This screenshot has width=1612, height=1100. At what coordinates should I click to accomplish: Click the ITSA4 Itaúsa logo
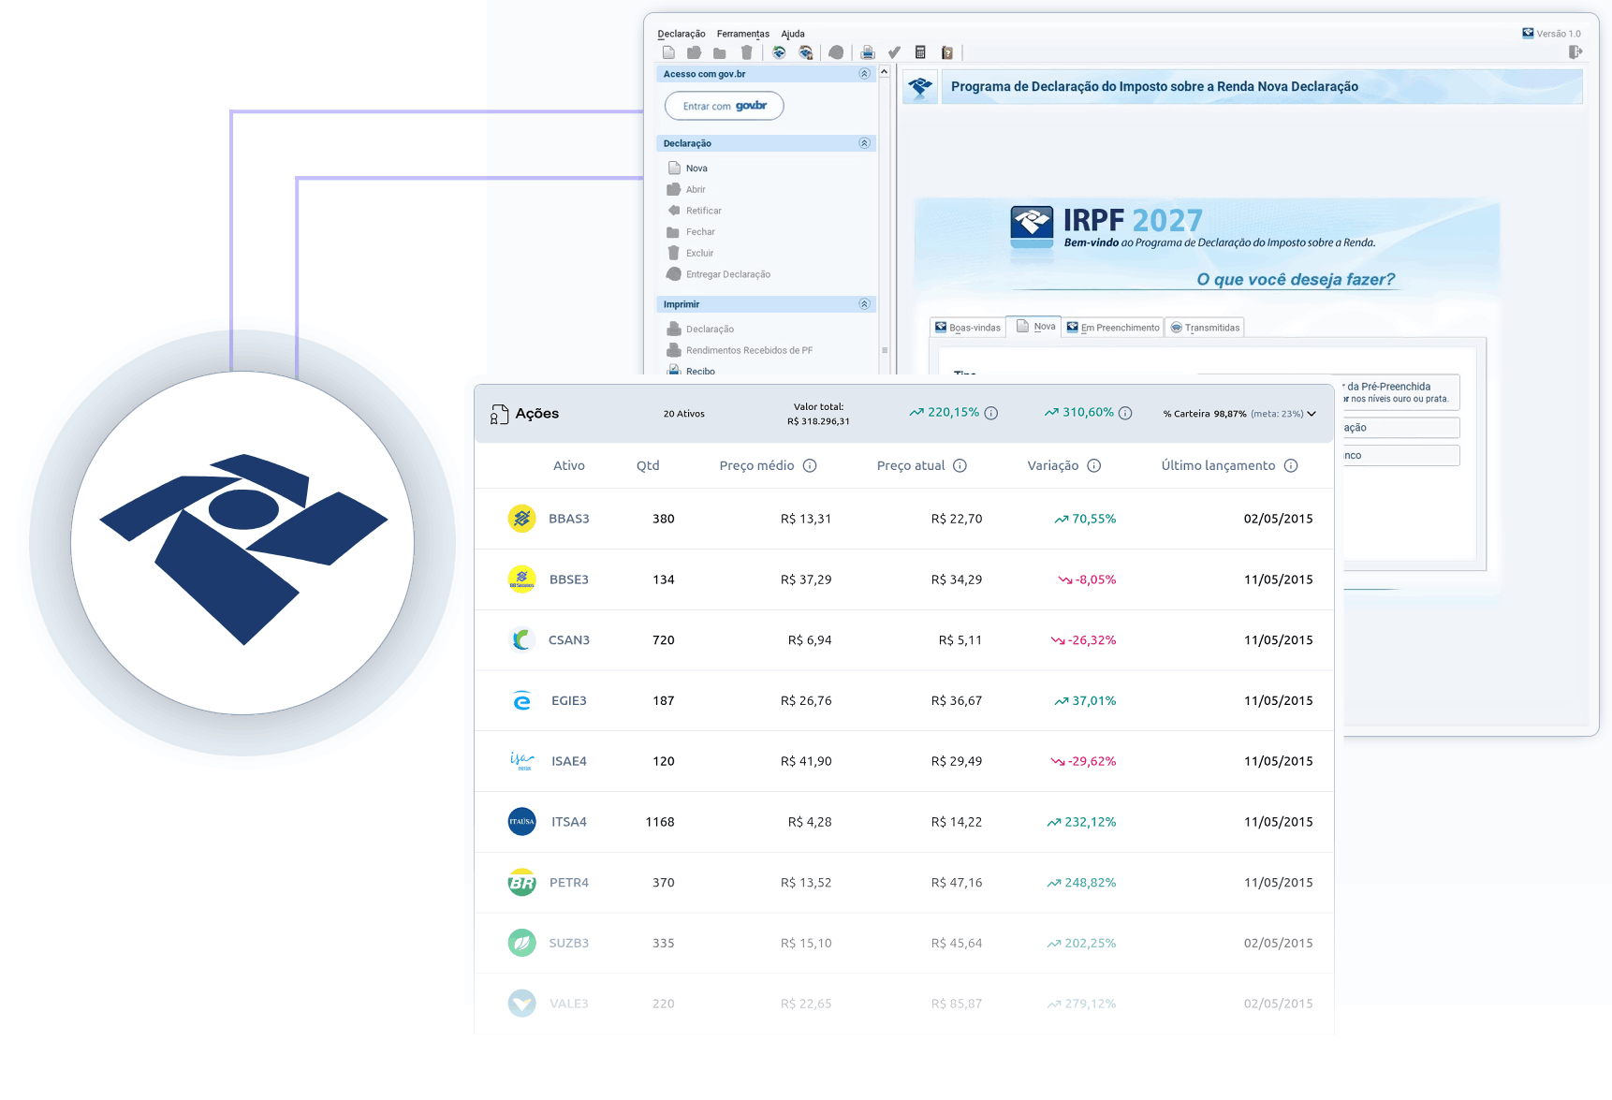522,822
